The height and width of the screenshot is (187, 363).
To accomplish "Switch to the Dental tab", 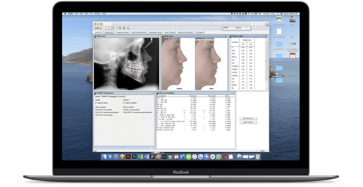I will (x=97, y=97).
